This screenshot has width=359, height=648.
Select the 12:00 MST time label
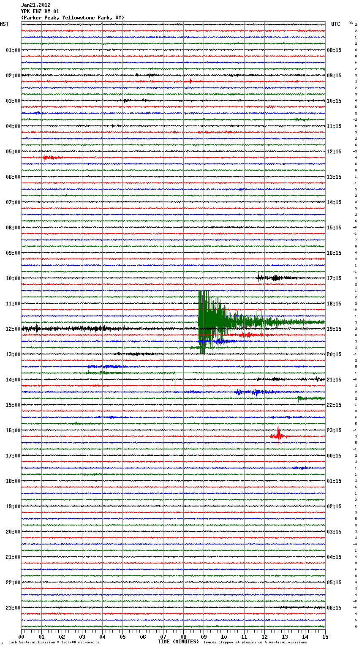click(13, 329)
